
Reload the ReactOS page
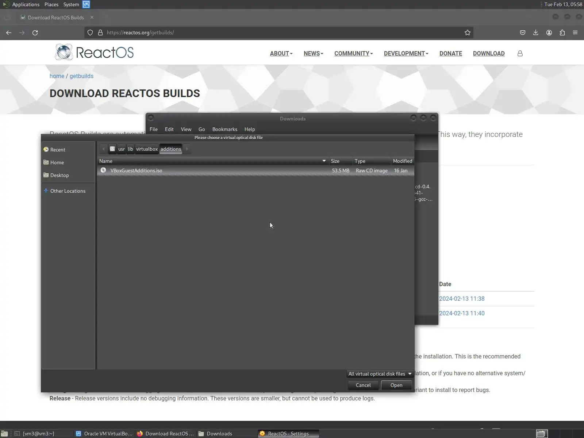[35, 32]
